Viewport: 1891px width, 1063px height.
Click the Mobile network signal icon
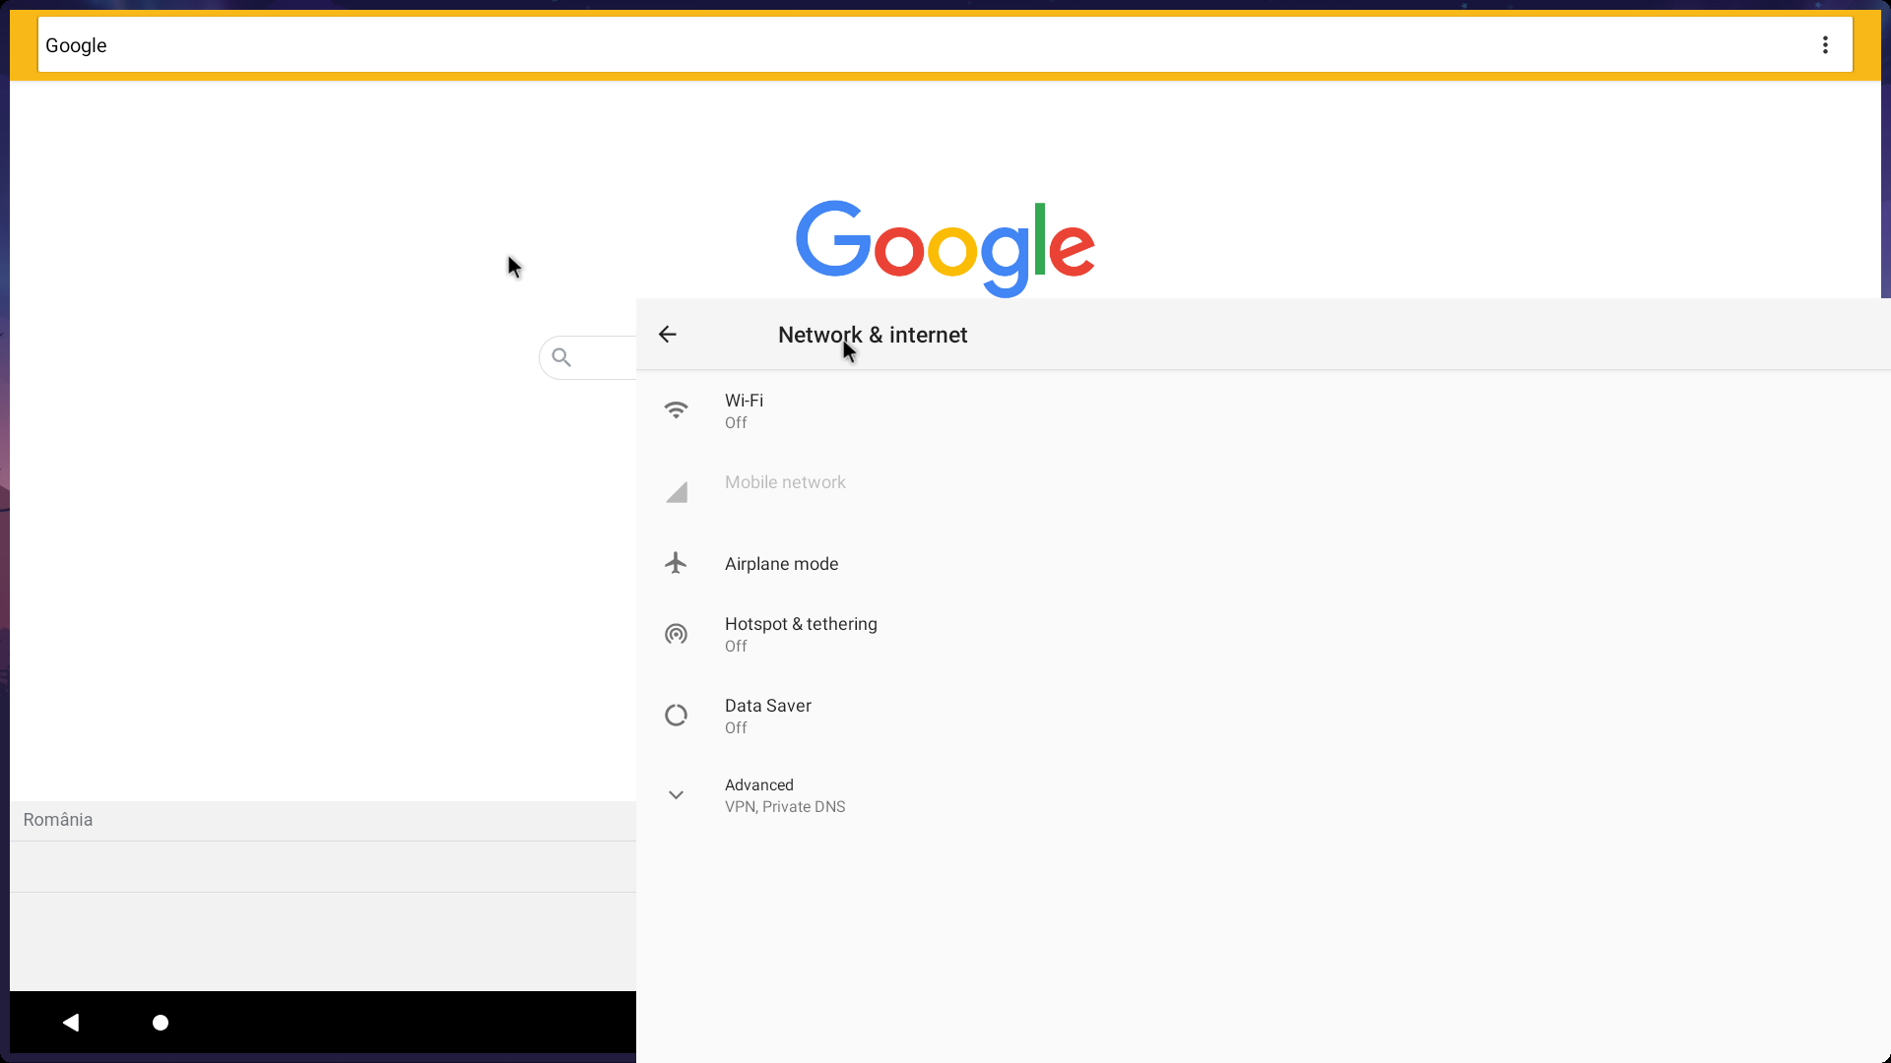coord(677,491)
